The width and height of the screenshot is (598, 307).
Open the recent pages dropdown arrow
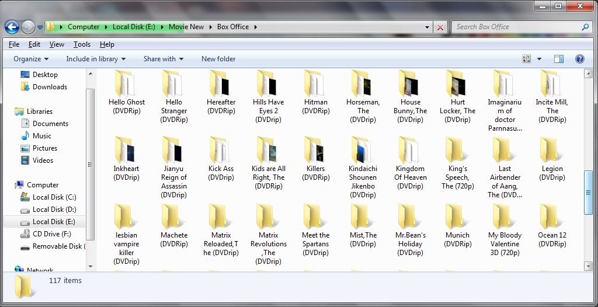click(x=40, y=27)
